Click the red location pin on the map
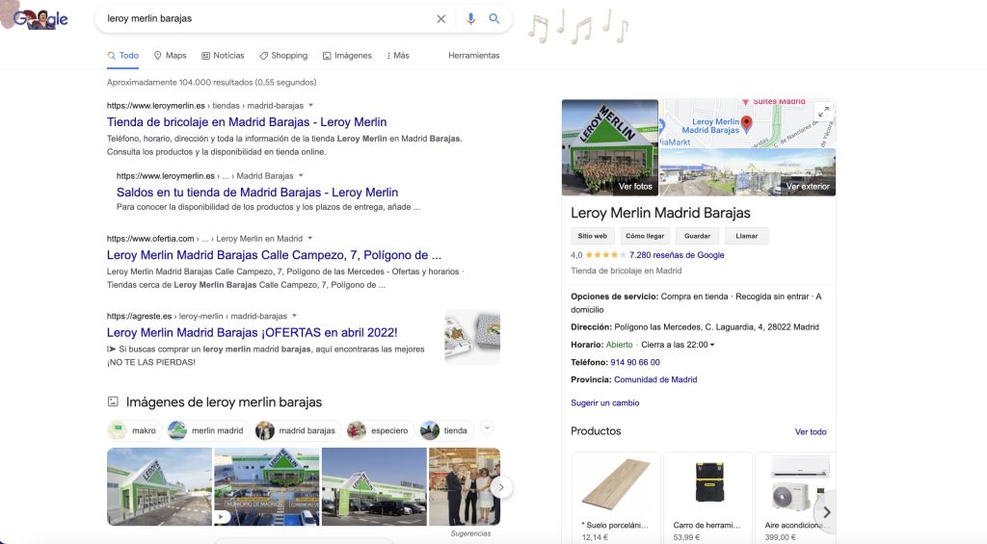This screenshot has height=544, width=987. point(747,123)
